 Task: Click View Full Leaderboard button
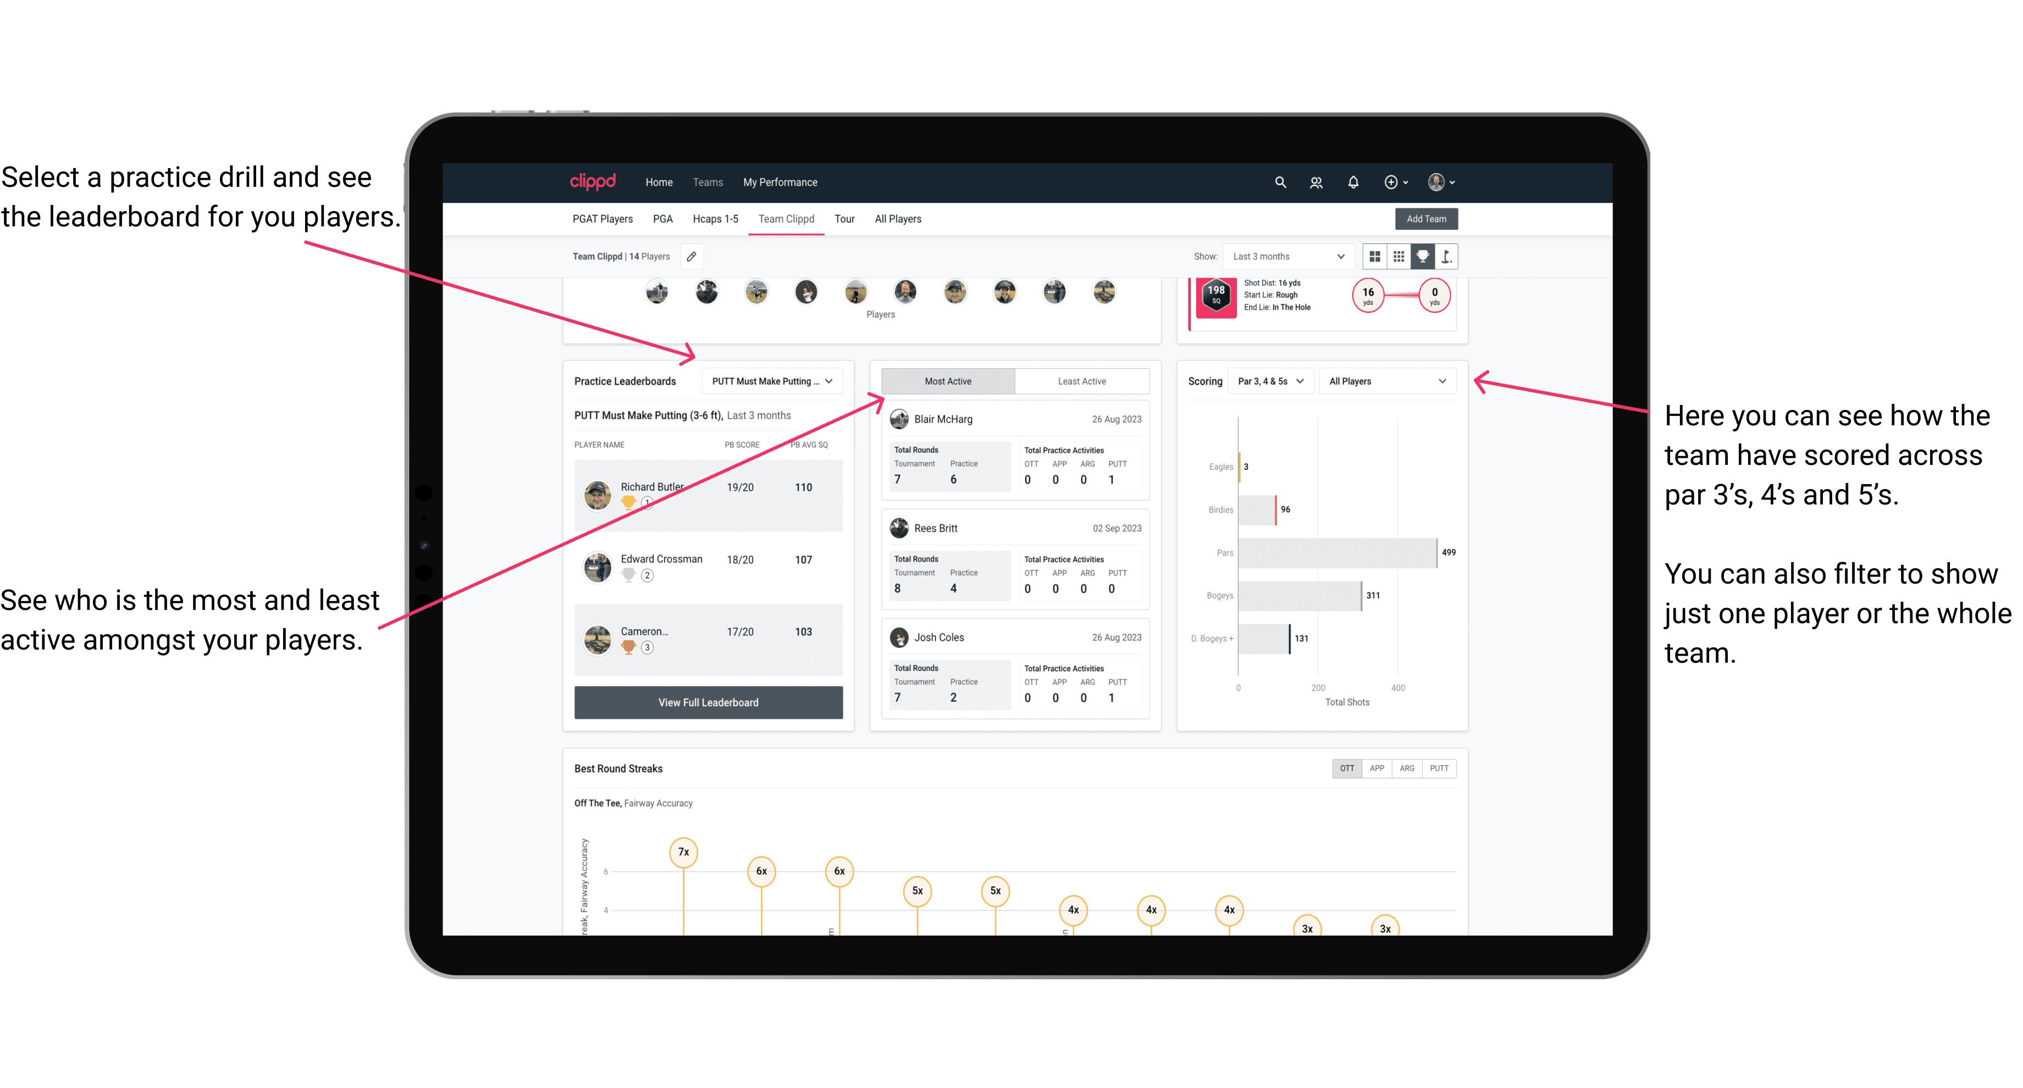(x=708, y=702)
